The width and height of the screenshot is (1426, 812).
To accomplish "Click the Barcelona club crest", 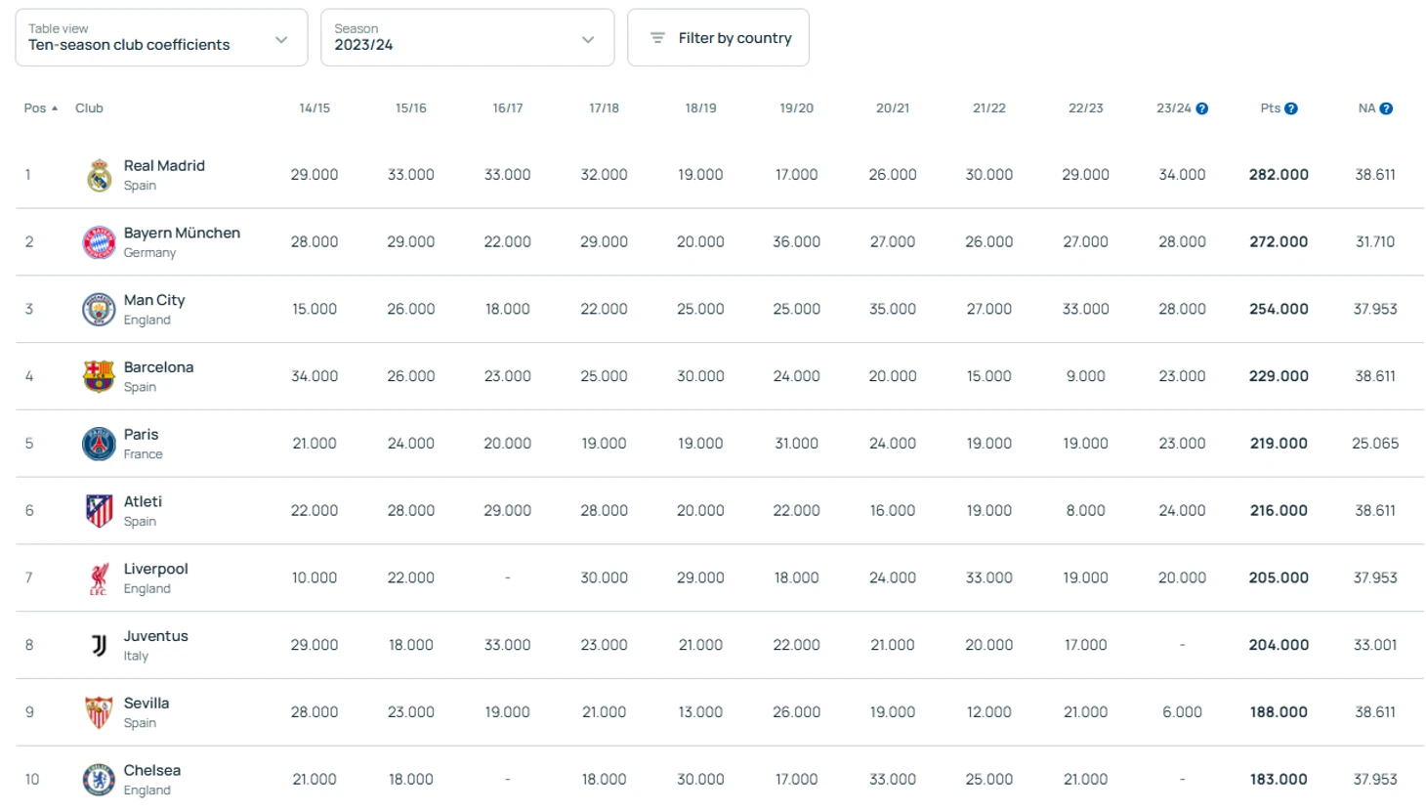I will [x=99, y=376].
